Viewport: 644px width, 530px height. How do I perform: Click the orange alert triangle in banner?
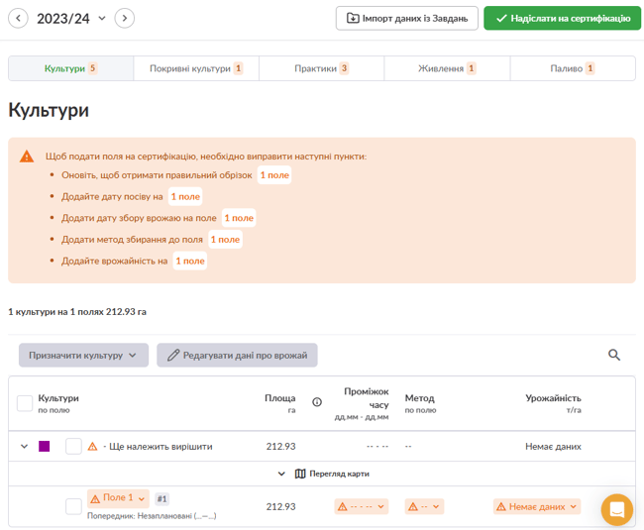point(27,157)
